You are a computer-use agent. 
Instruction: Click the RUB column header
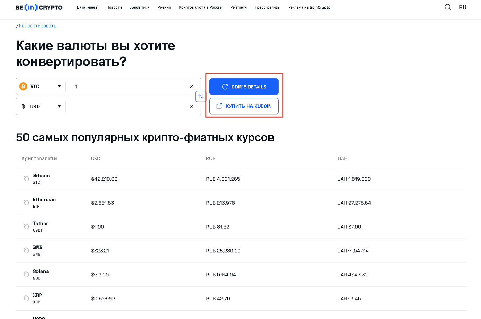point(211,158)
